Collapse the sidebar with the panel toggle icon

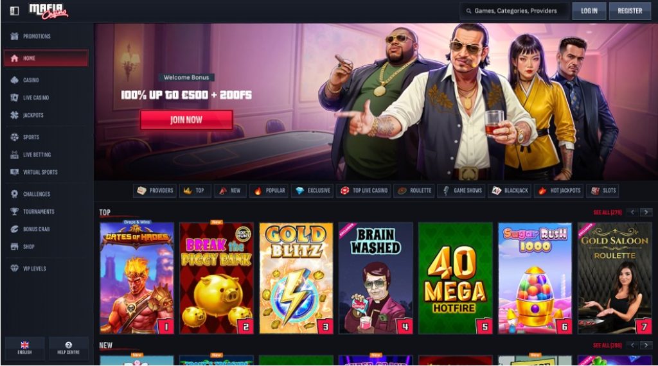[14, 10]
